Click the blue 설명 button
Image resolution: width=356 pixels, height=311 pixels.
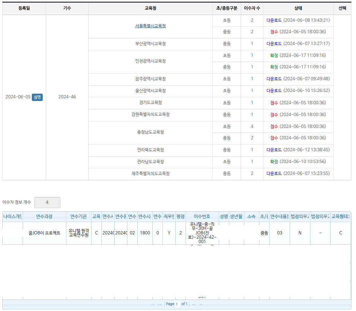37,97
